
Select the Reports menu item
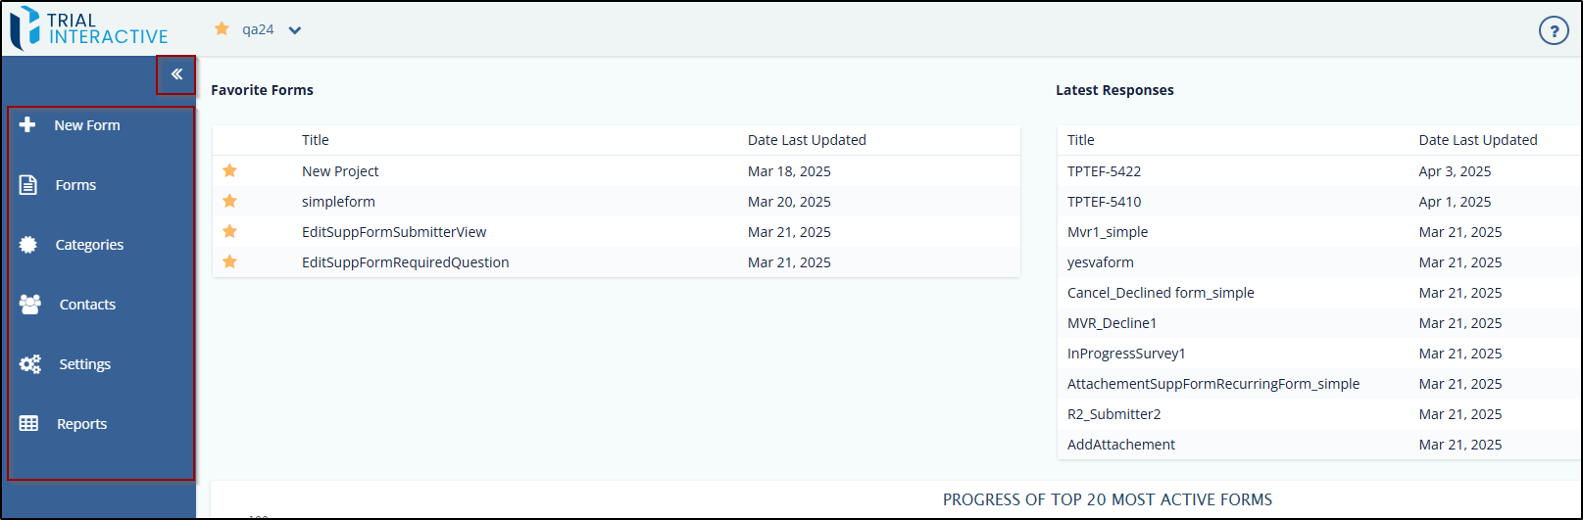point(82,424)
